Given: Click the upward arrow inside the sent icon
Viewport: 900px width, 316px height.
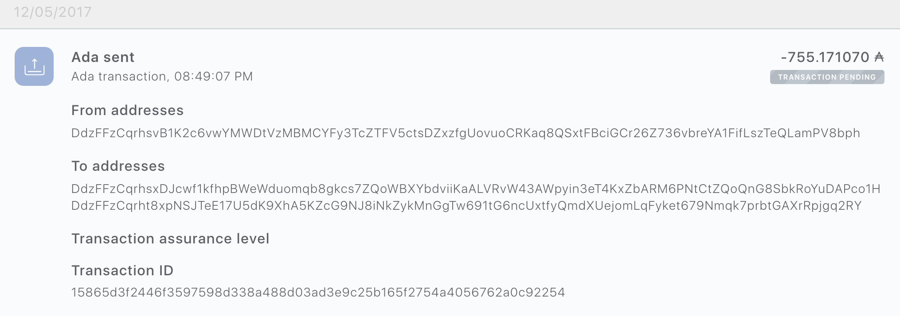Looking at the screenshot, I should 35,64.
